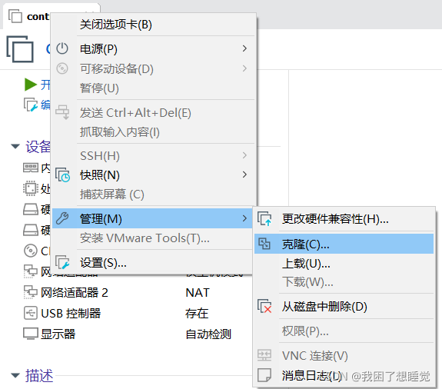Choose 暂停(U) menu entry
The width and height of the screenshot is (442, 389).
point(154,88)
